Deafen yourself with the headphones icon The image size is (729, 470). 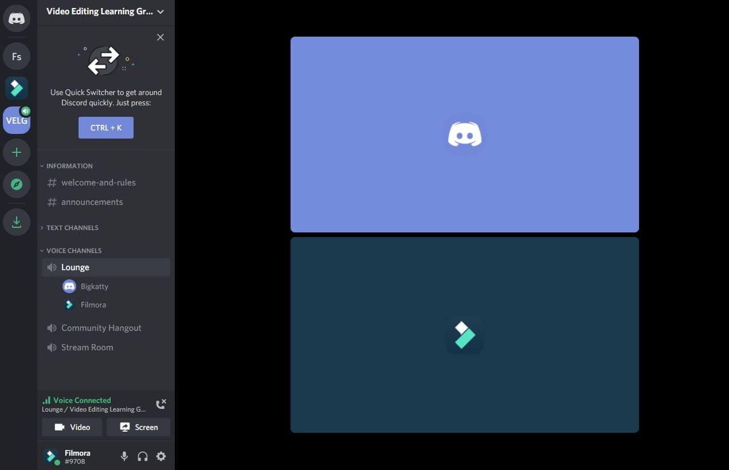(x=143, y=456)
